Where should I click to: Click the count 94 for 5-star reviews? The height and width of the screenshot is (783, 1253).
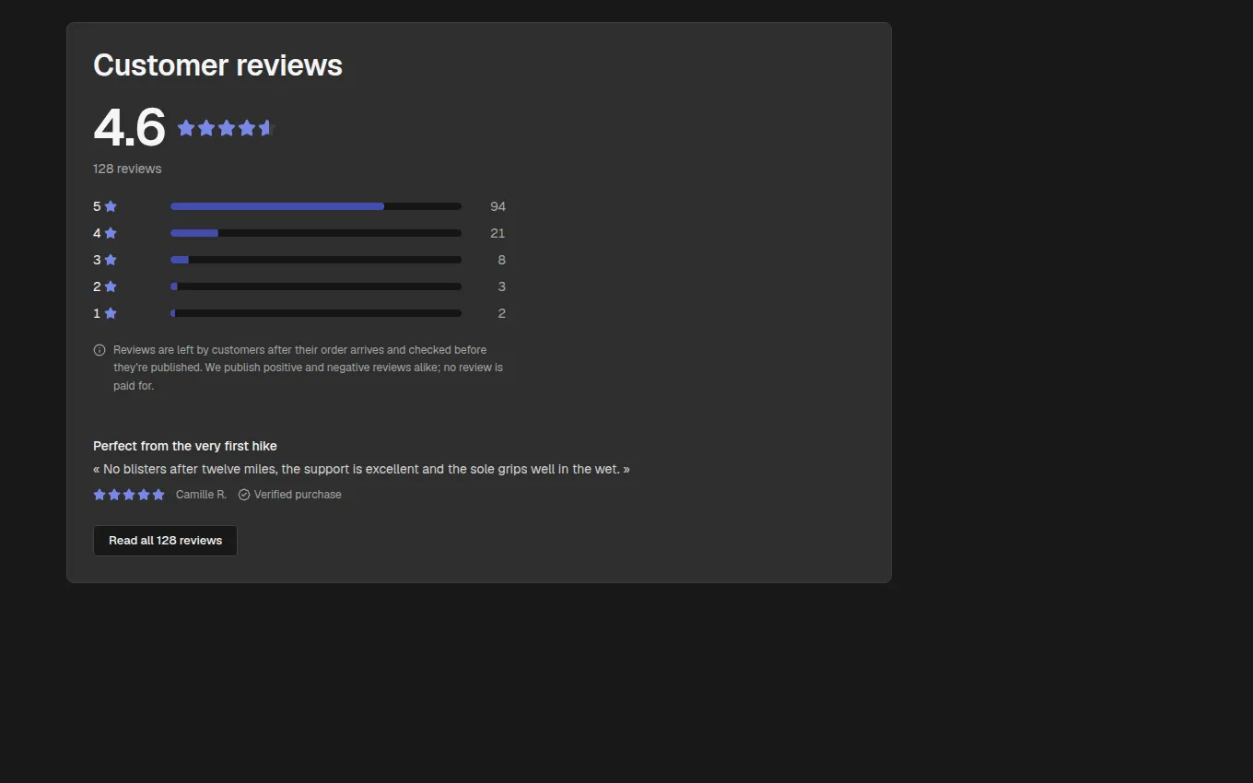coord(498,206)
